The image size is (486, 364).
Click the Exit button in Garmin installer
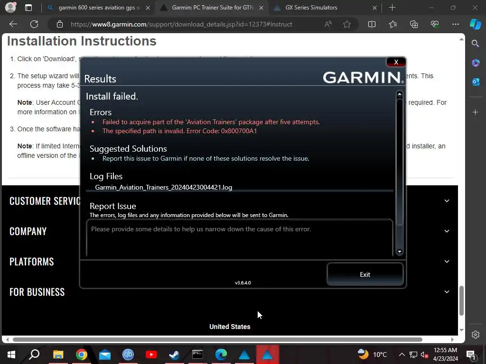365,274
